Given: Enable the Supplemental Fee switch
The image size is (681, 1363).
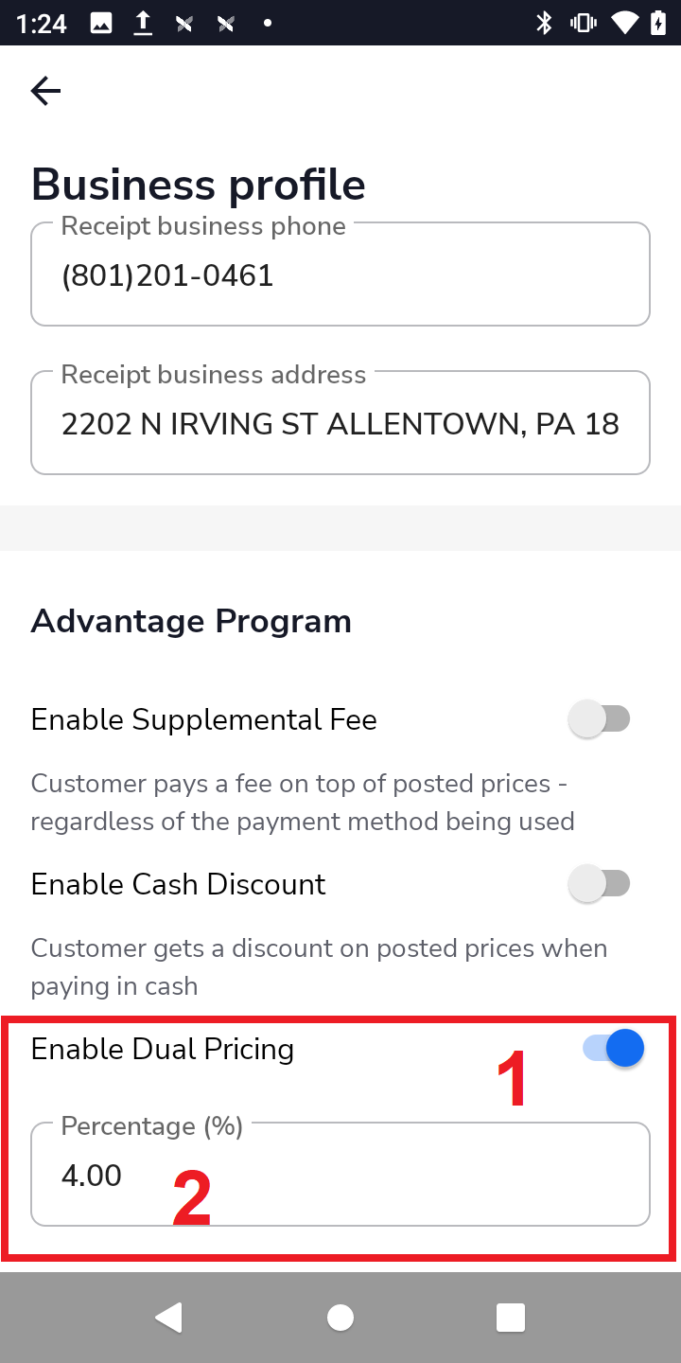Looking at the screenshot, I should pyautogui.click(x=600, y=719).
